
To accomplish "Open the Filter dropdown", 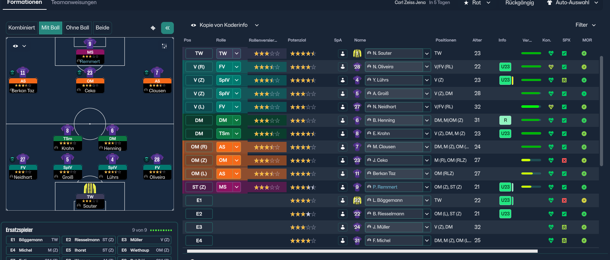I will pyautogui.click(x=585, y=25).
